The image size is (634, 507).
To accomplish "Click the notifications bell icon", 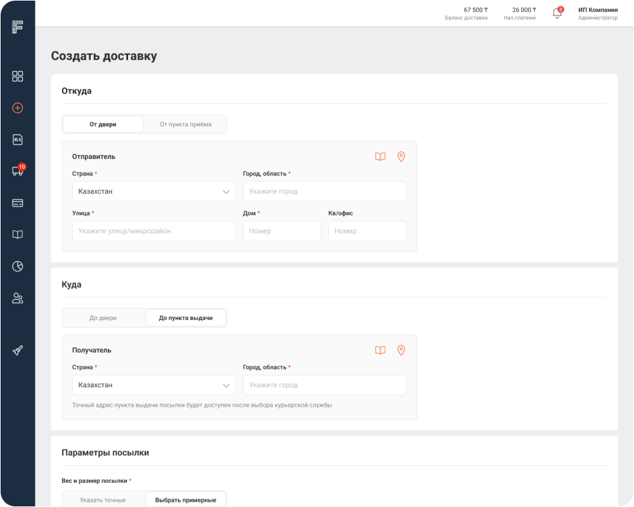I will [x=557, y=13].
